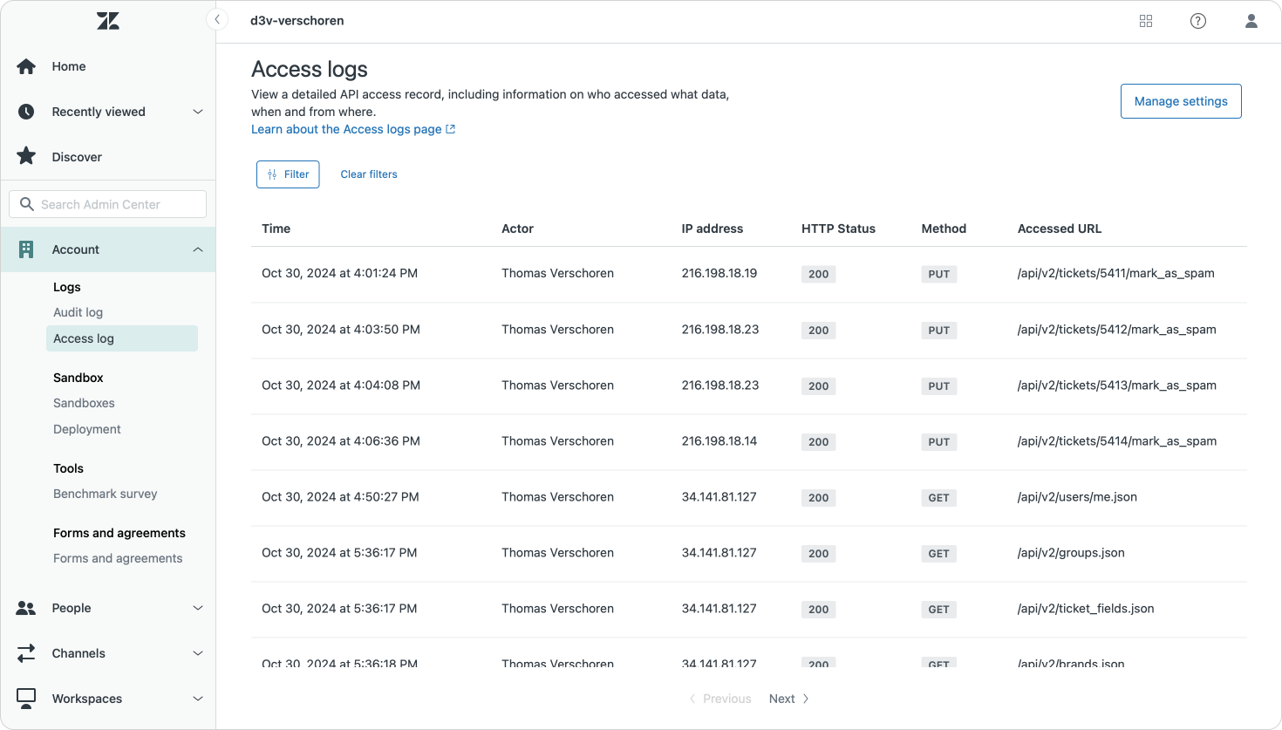Click the Zendesk logo icon
The width and height of the screenshot is (1282, 730).
click(x=108, y=21)
